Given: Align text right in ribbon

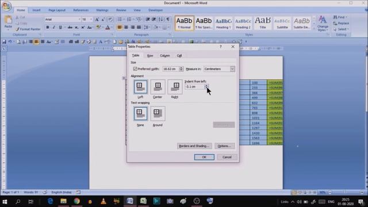Looking at the screenshot, I should click(132, 28).
